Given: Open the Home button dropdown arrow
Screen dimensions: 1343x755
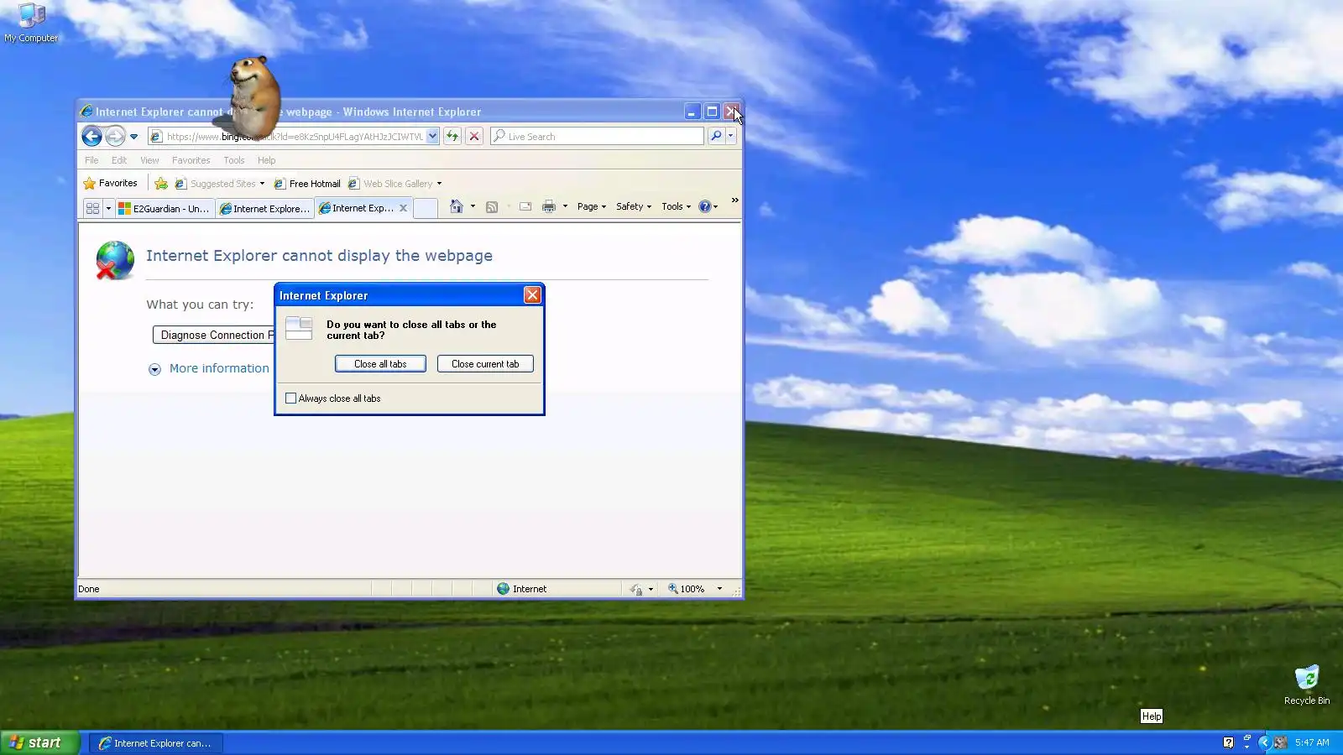Looking at the screenshot, I should coord(473,206).
